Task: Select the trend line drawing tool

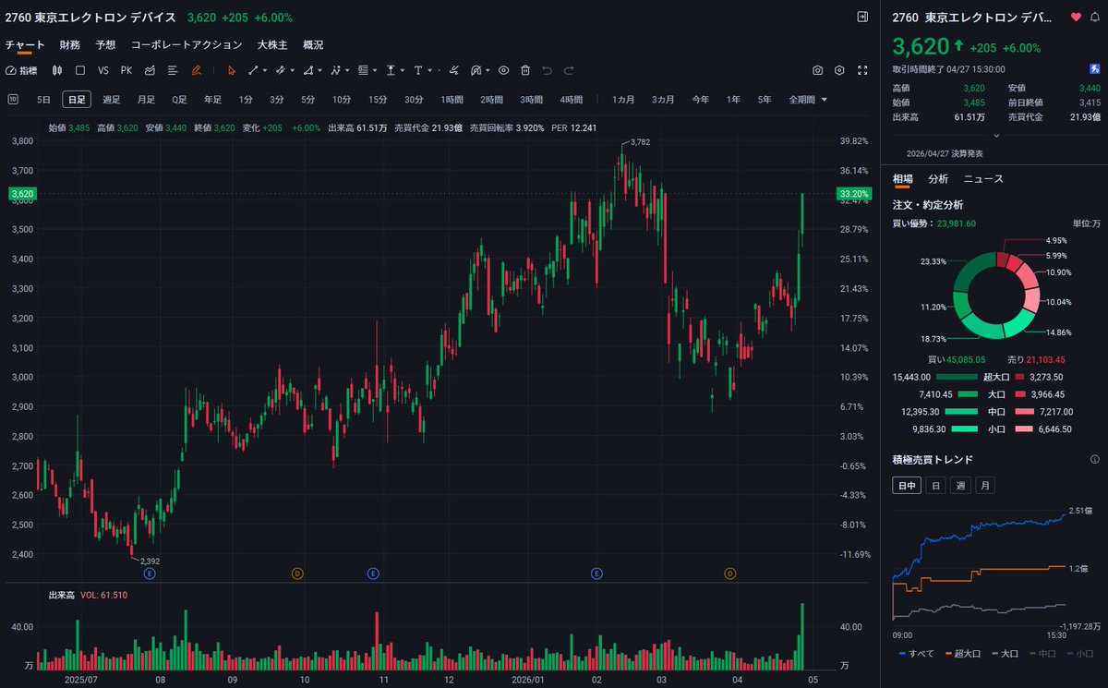Action: (254, 70)
